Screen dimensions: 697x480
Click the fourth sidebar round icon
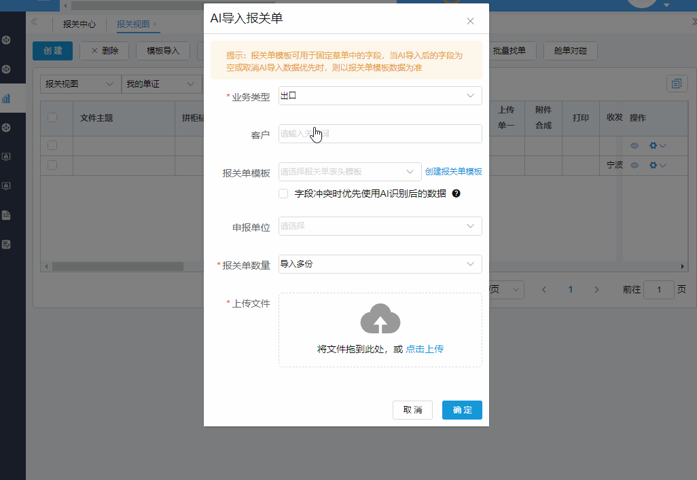coord(6,128)
